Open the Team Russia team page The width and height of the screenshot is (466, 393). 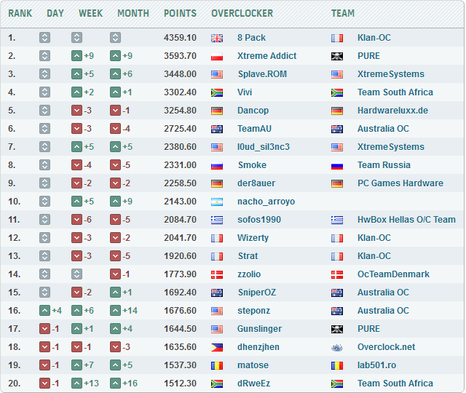384,165
